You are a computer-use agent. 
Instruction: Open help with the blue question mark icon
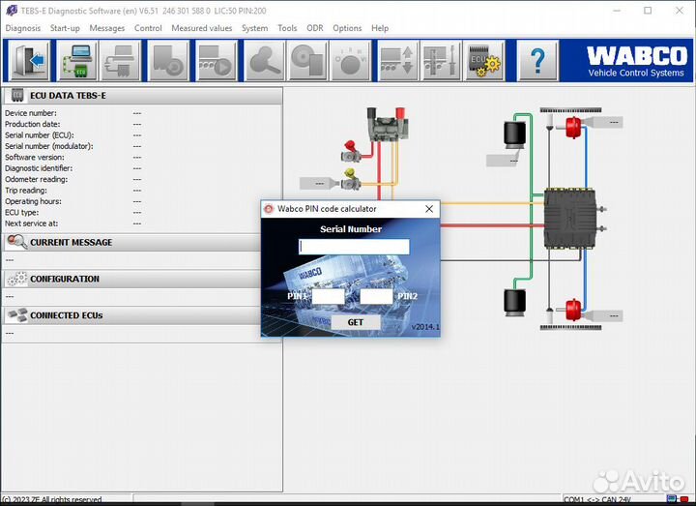[x=538, y=60]
